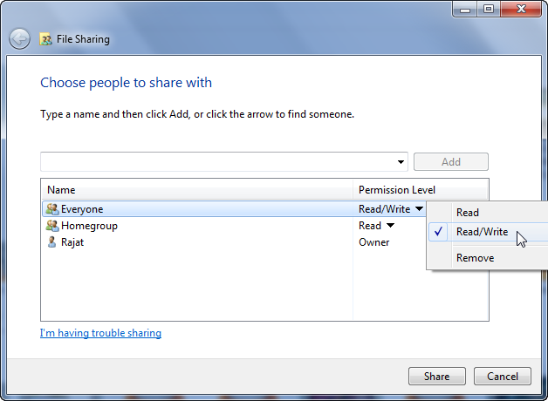Screen dimensions: 548x401
Task: Open Homegroup's Read permission dropdown
Action: [x=390, y=226]
